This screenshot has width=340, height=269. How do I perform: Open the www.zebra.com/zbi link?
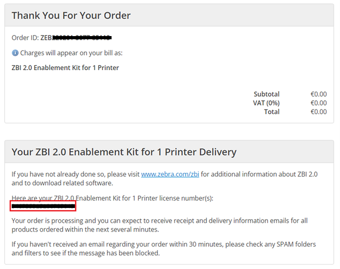164,174
